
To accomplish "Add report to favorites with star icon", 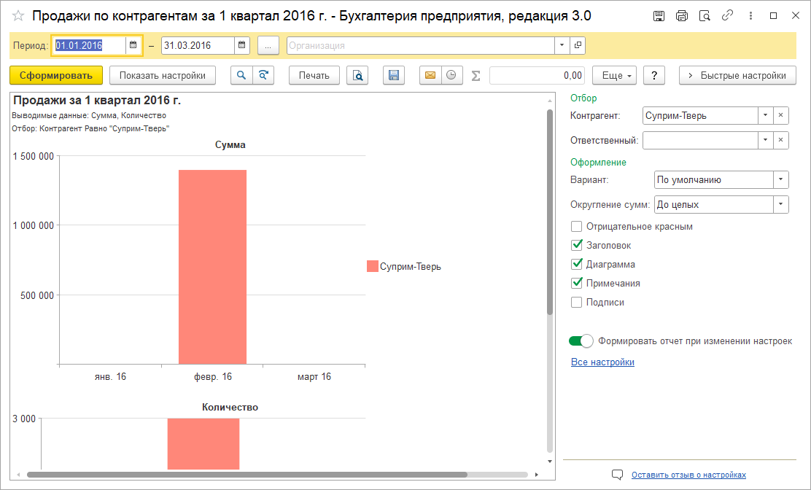I will pos(18,15).
